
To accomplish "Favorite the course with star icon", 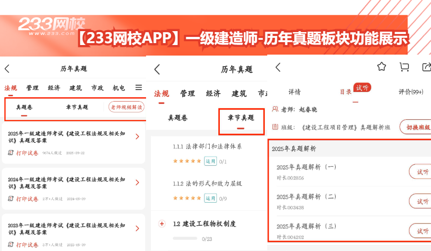I will [382, 67].
